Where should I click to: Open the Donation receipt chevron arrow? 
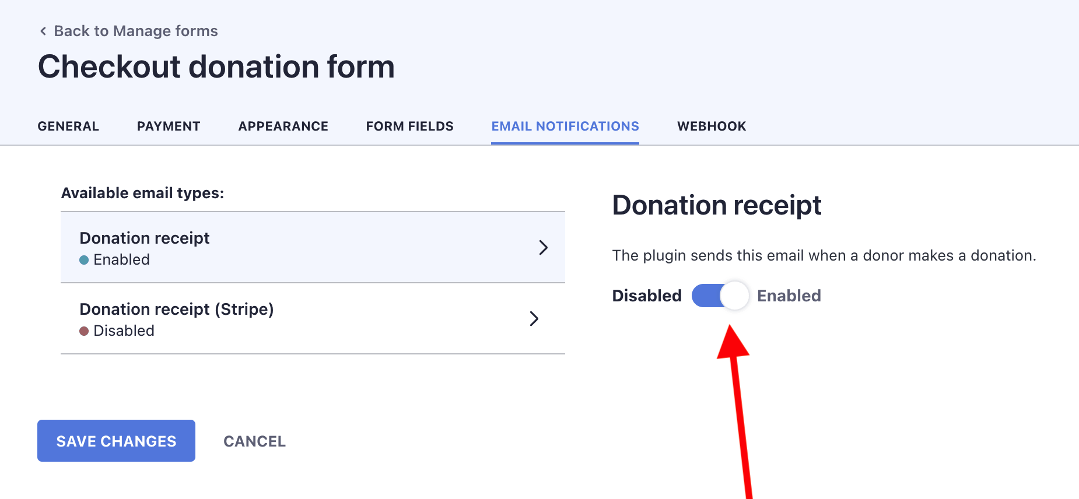tap(544, 247)
